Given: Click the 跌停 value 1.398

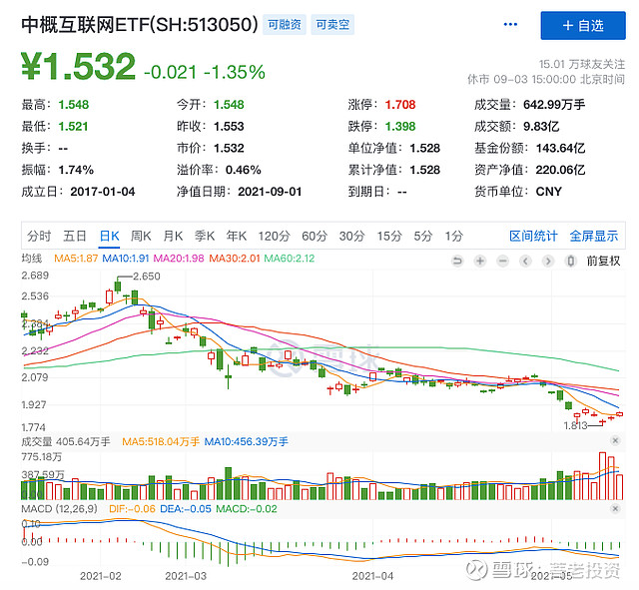Looking at the screenshot, I should point(400,127).
